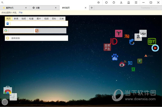This screenshot has width=162, height=107.
Task: Click the add shortcut plus tile
Action: click(x=13, y=97)
